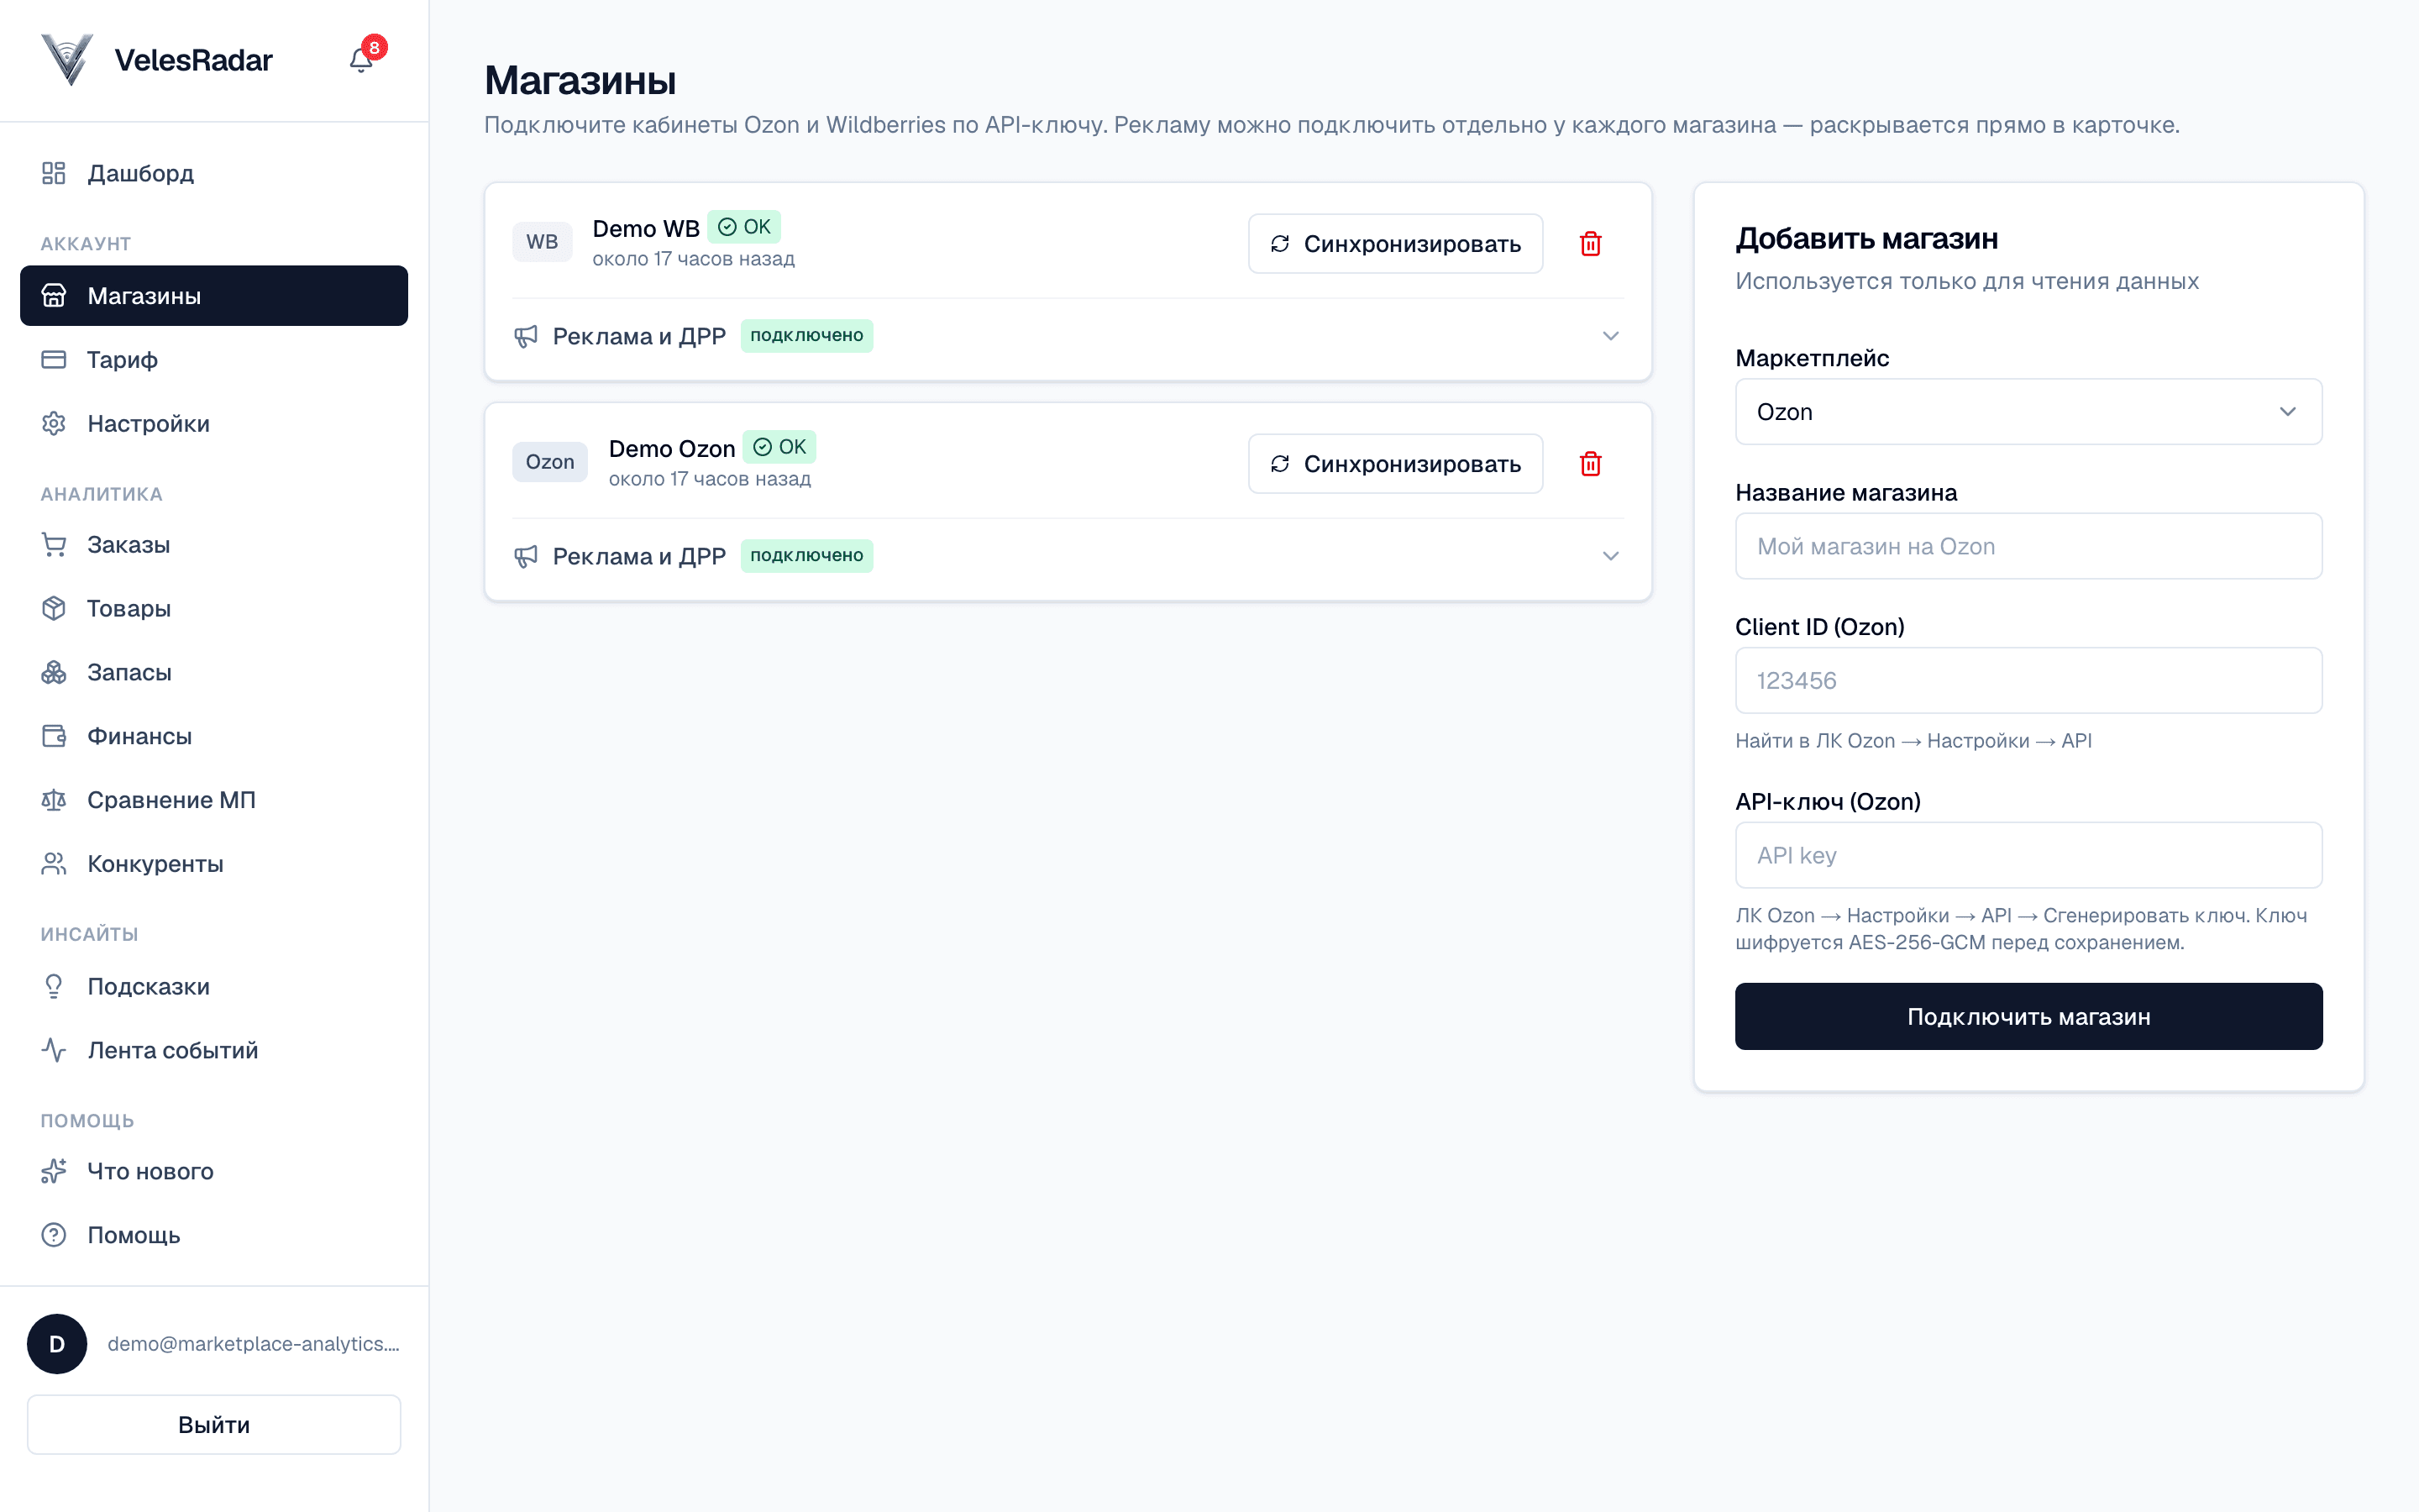Viewport: 2419px width, 1512px height.
Task: Click Подключить магазин button
Action: [x=2028, y=1016]
